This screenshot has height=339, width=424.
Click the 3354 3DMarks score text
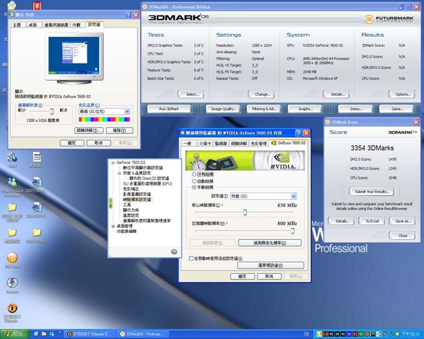[372, 148]
